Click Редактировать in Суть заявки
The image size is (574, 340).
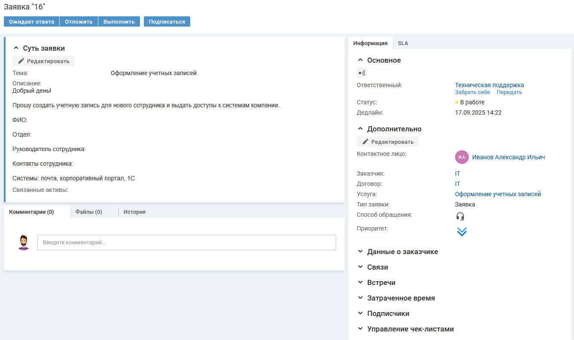pos(44,61)
